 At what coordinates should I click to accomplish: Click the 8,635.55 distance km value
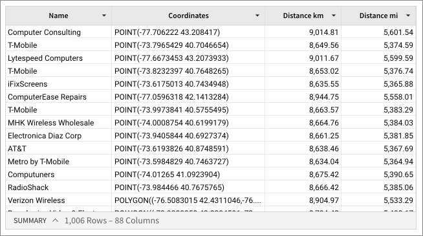[x=324, y=84]
